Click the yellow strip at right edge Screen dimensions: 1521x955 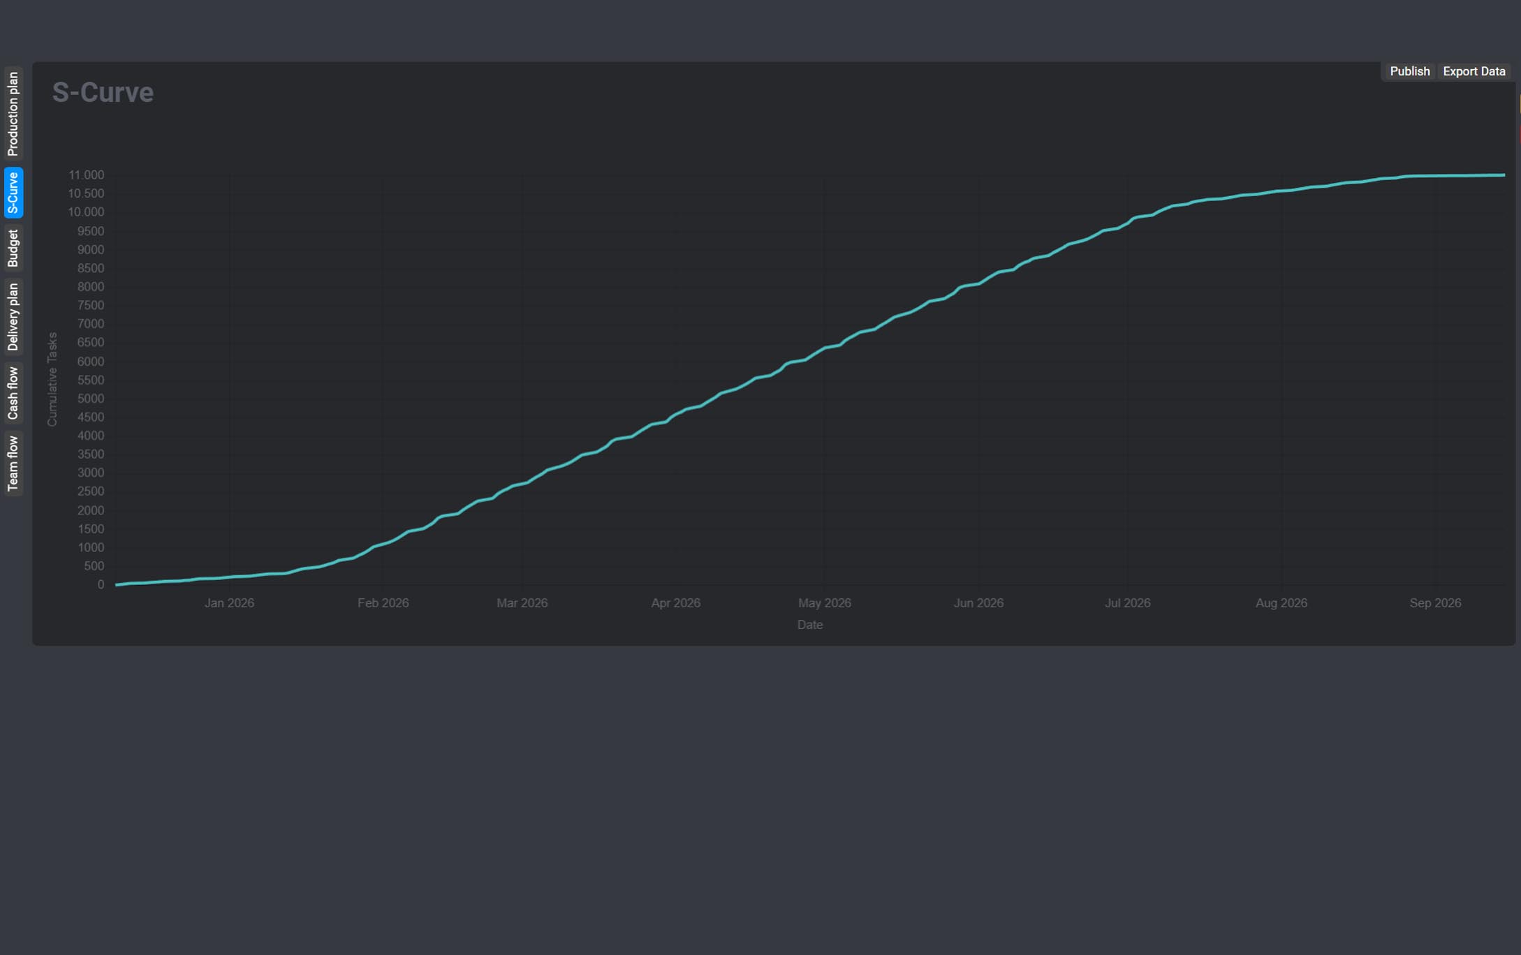[1519, 105]
